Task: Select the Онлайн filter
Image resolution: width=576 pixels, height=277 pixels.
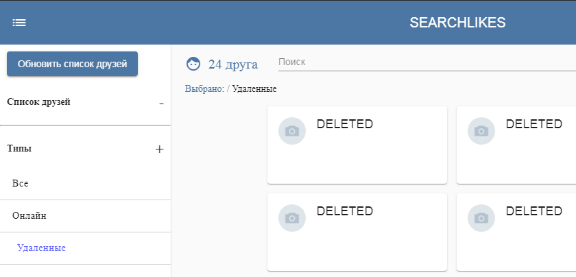Action: click(x=85, y=216)
